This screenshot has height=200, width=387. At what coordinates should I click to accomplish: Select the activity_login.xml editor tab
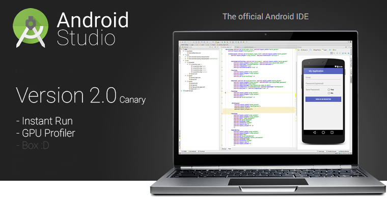[x=227, y=47]
